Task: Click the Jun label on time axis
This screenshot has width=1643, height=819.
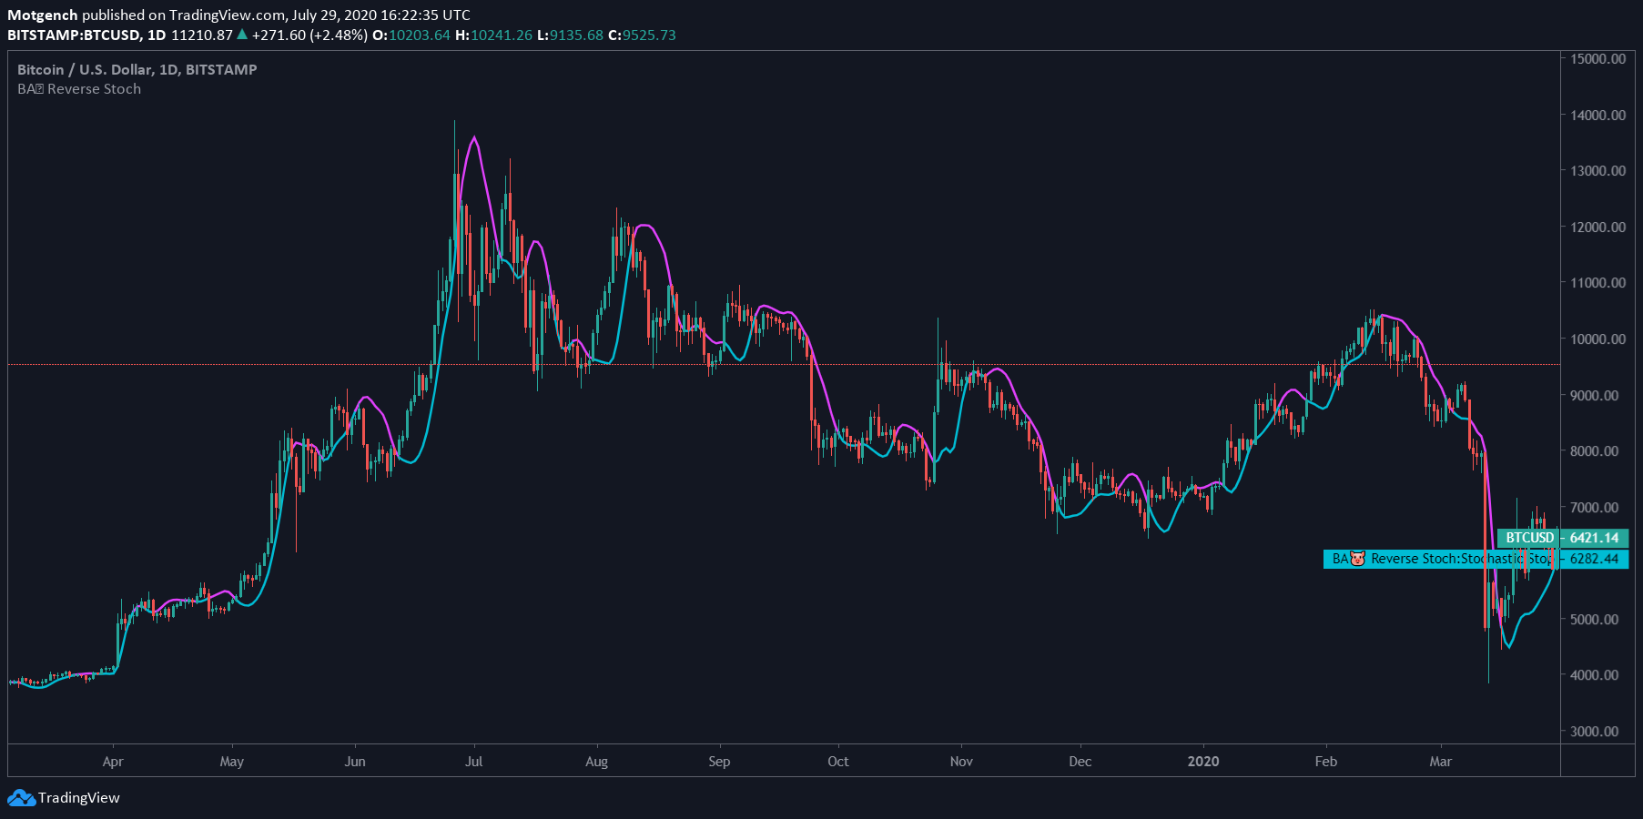Action: 355,762
